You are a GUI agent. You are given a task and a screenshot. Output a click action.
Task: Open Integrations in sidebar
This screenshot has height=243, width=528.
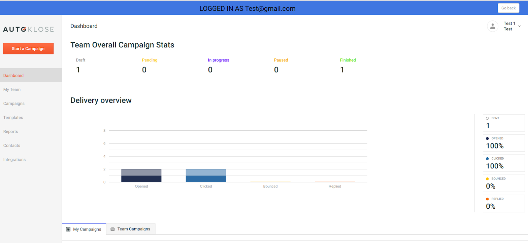pyautogui.click(x=31, y=159)
